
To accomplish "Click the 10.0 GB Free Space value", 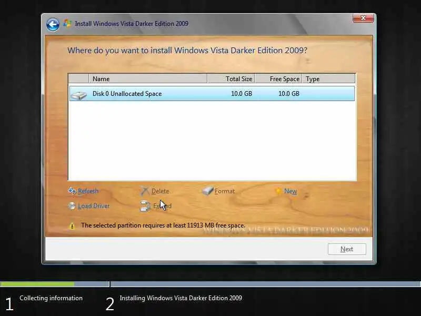I will (x=288, y=94).
